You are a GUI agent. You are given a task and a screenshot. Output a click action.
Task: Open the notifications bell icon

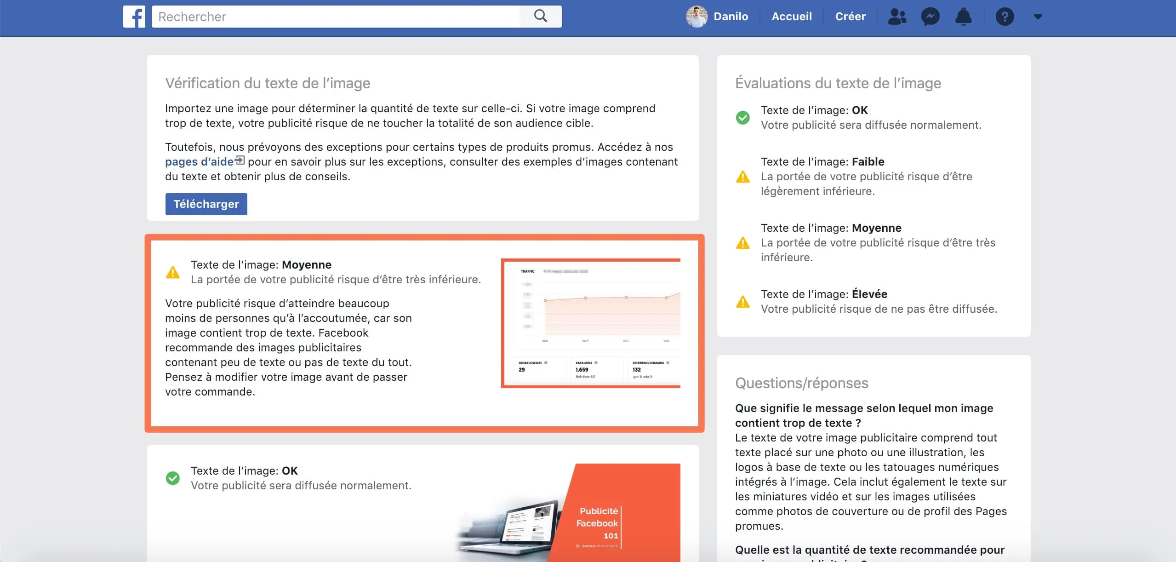coord(963,17)
